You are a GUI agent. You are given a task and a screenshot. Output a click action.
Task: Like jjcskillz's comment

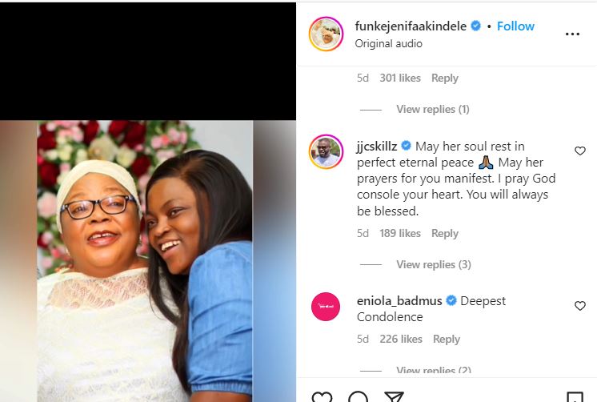click(x=580, y=151)
